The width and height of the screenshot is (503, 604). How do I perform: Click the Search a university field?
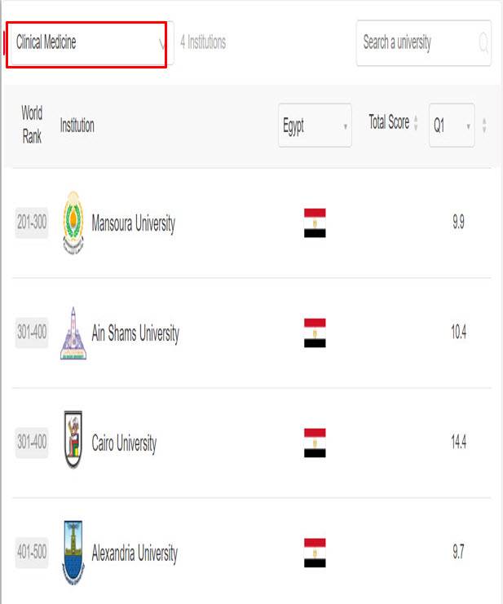414,42
